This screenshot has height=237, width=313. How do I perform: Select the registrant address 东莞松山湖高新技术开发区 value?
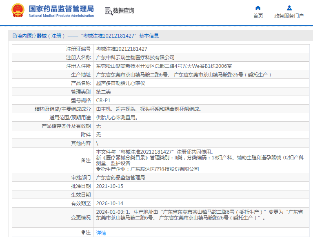[x=164, y=66]
